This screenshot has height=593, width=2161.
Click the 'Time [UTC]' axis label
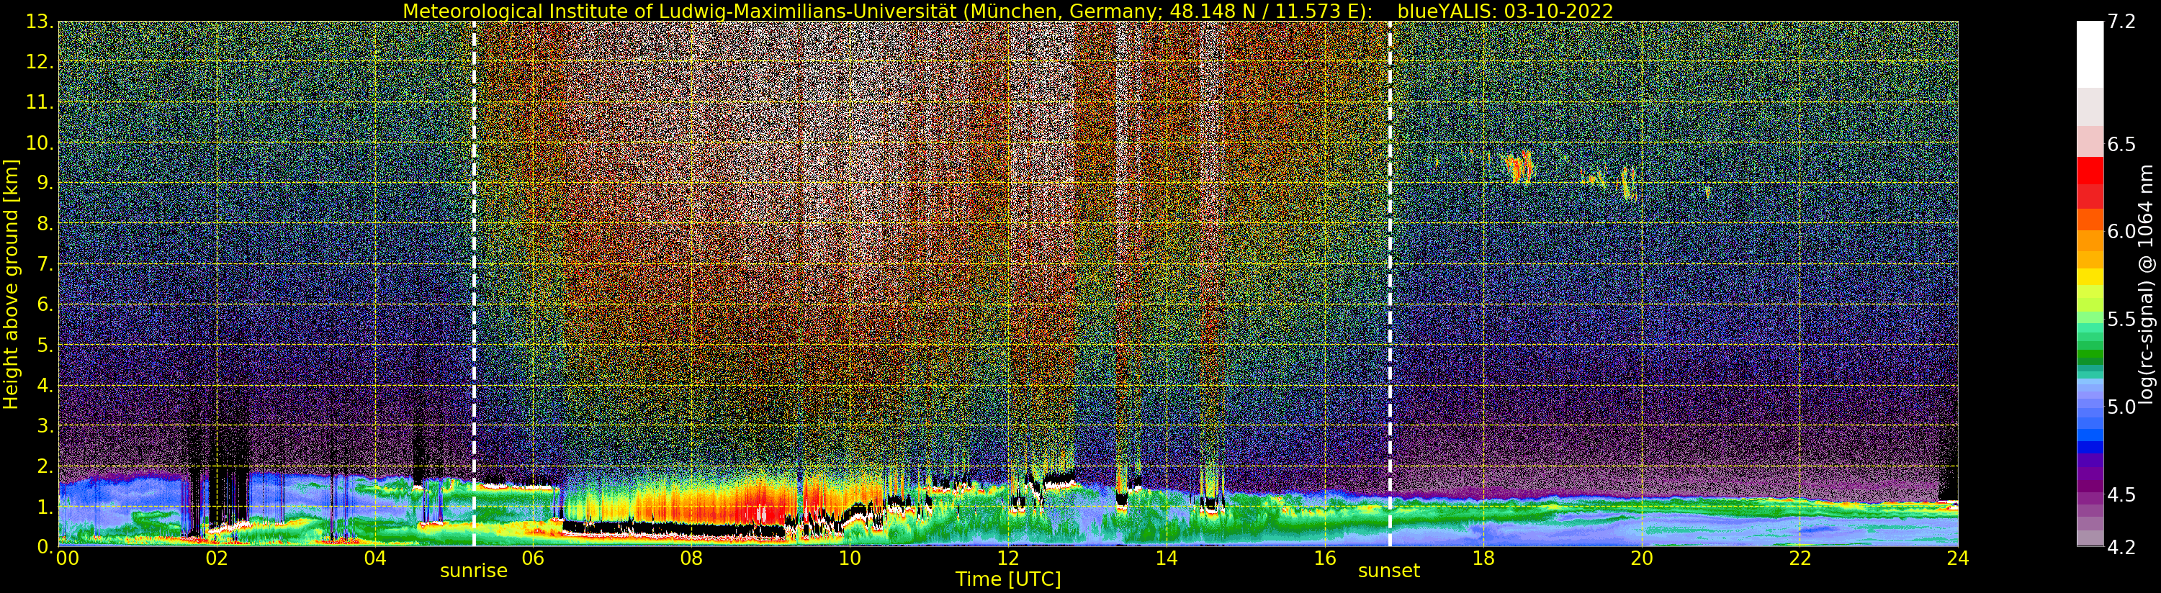tap(1008, 579)
